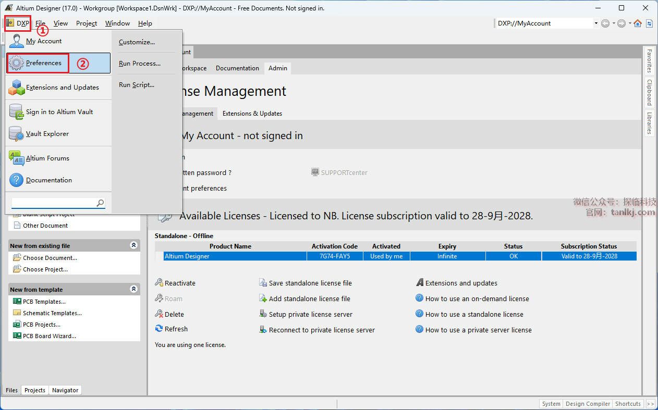Open the Libraries side panel tab
This screenshot has width=658, height=410.
point(649,123)
